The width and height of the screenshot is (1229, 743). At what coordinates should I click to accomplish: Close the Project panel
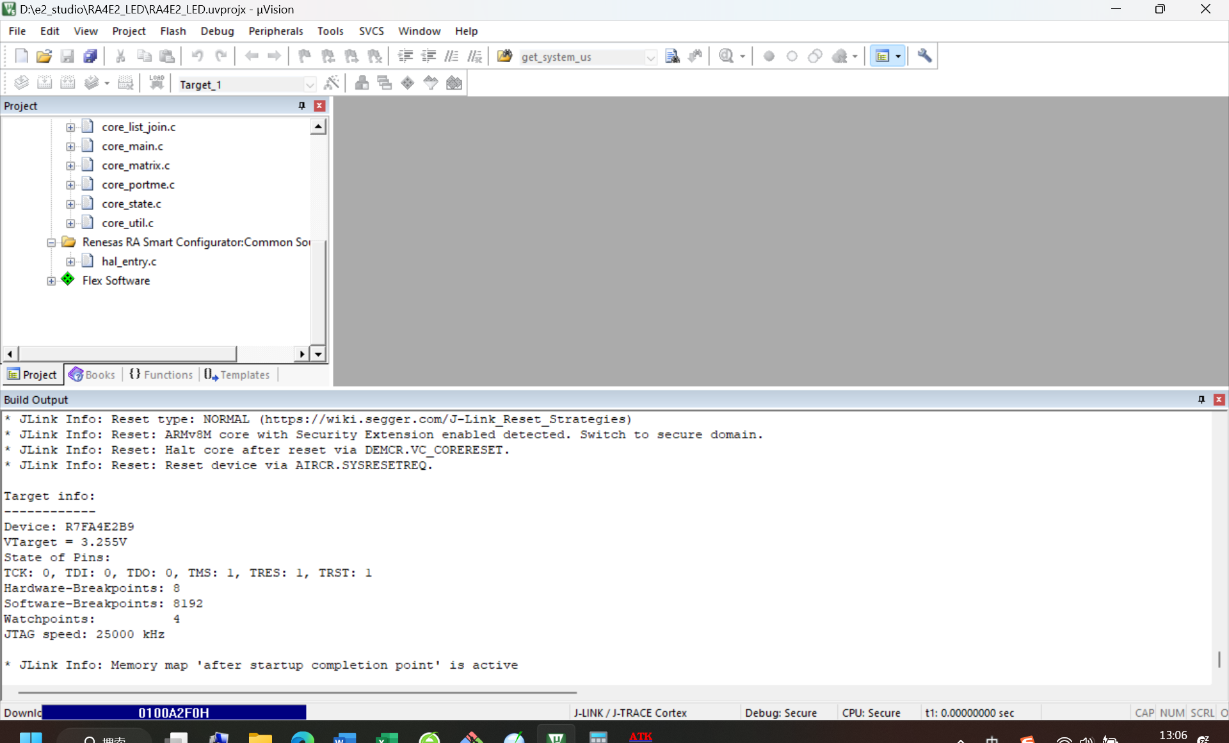click(x=319, y=106)
